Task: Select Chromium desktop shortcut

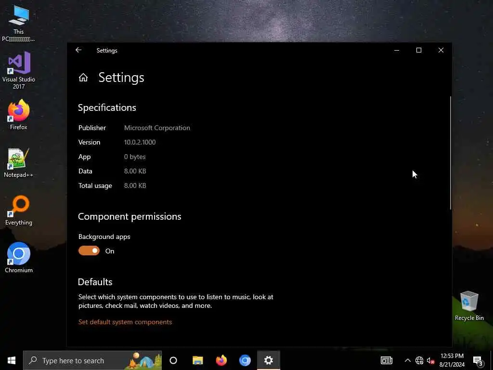Action: (19, 258)
